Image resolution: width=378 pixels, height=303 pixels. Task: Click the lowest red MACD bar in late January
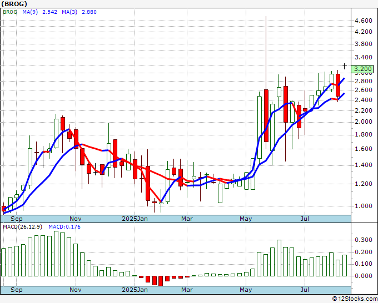(x=161, y=281)
